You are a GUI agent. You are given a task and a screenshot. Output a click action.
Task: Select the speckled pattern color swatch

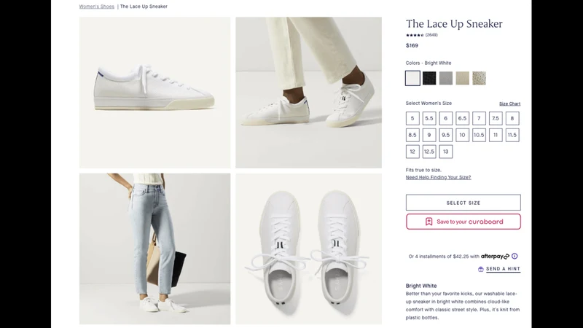480,78
